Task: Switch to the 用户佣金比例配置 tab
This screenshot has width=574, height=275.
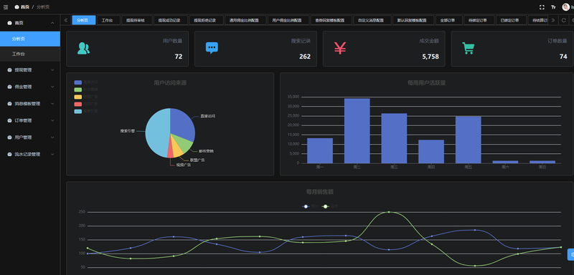Action: [x=288, y=20]
